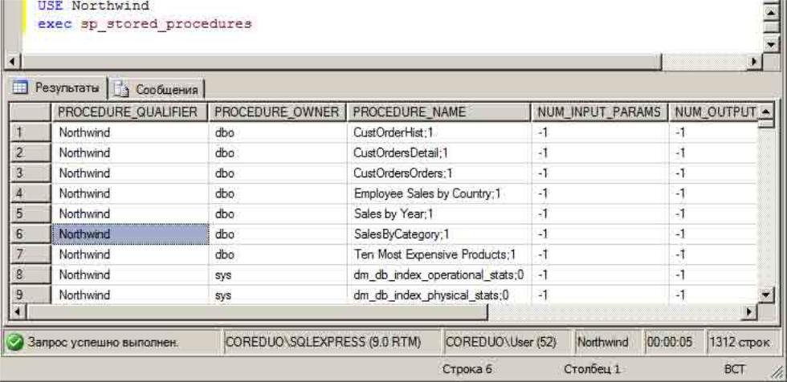Image resolution: width=787 pixels, height=382 pixels.
Task: Click the CustOrdersOrders;1 cell
Action: 439,173
